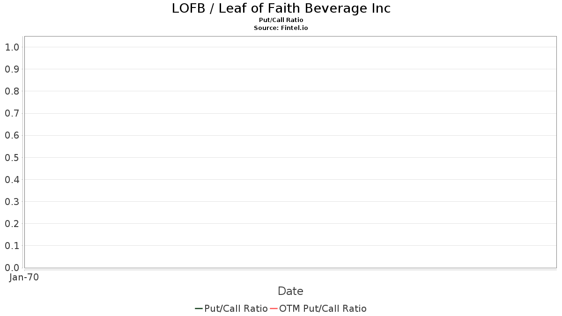The height and width of the screenshot is (316, 562).
Task: Open the Source: Fintel.io text
Action: 281,28
